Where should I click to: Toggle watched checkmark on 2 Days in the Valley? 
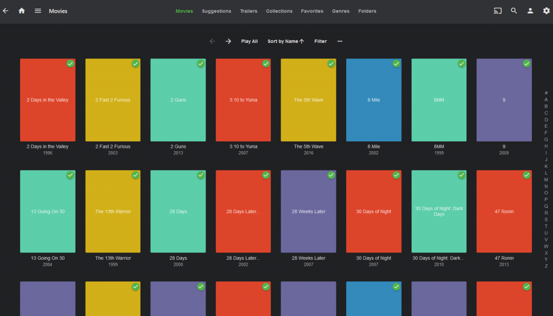(x=70, y=64)
